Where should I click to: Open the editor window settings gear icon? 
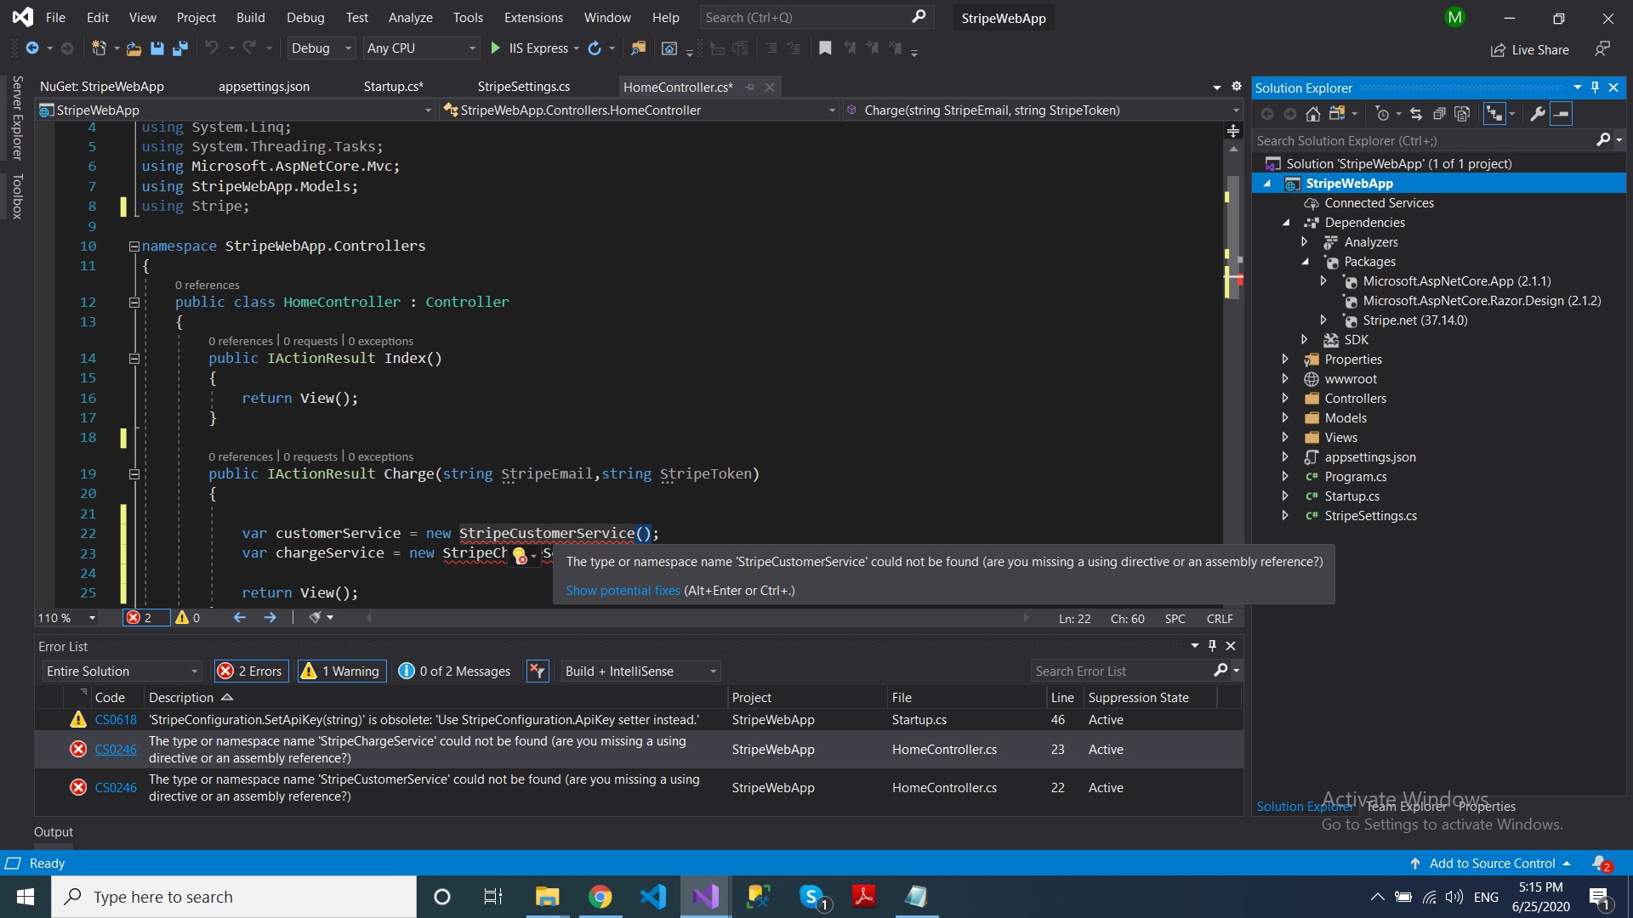(x=1237, y=87)
